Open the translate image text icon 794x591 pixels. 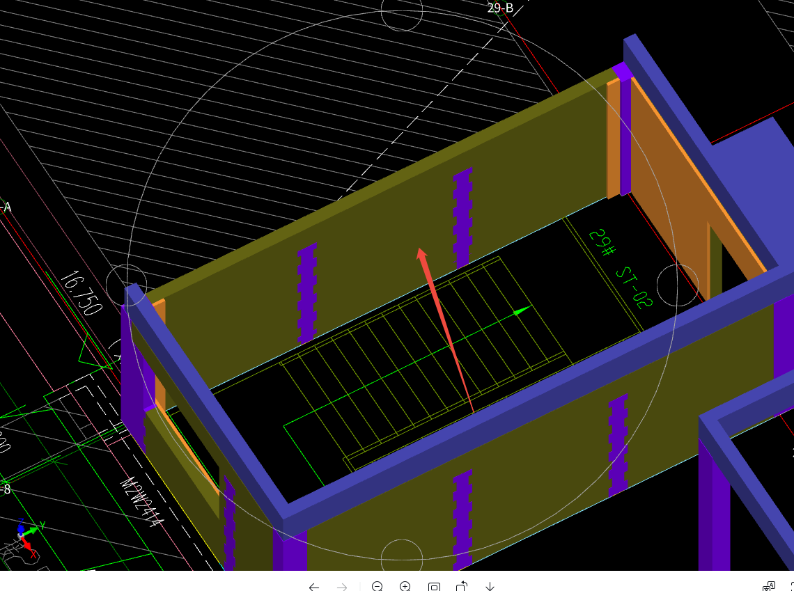pyautogui.click(x=769, y=586)
